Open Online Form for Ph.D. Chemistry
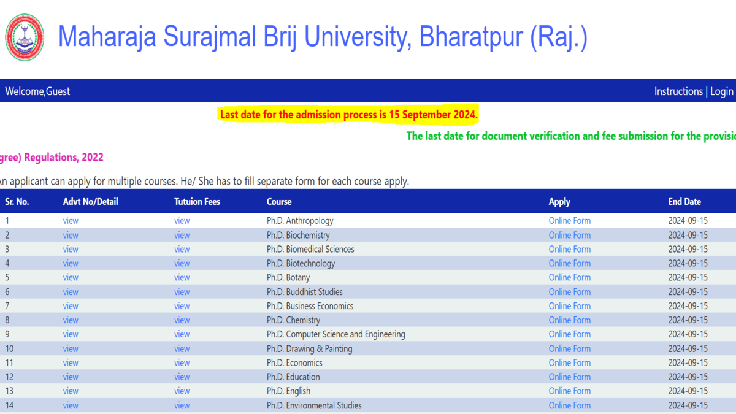 coord(570,320)
